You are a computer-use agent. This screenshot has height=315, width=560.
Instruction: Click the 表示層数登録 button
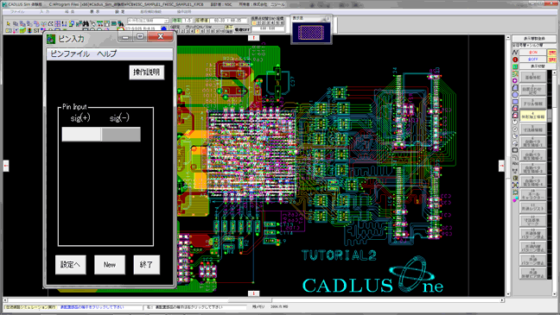pos(534,39)
